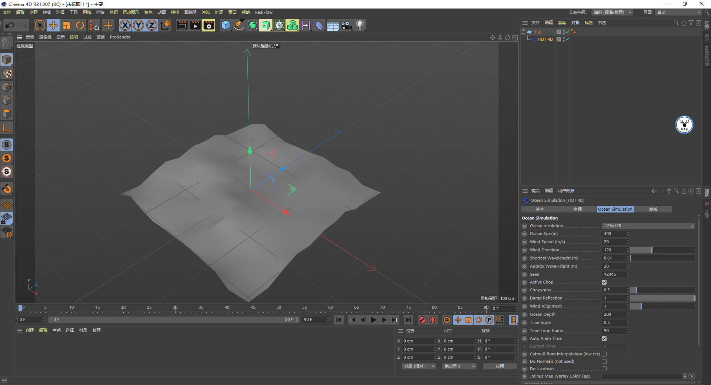
Task: Open viewport 摄像机 menu
Action: pyautogui.click(x=45, y=37)
